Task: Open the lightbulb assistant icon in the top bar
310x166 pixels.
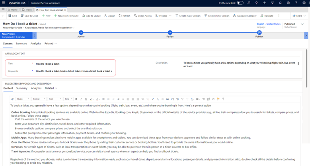Action: [256, 3]
